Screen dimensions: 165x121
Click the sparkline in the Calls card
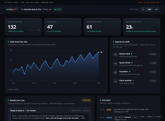pyautogui.click(x=34, y=30)
